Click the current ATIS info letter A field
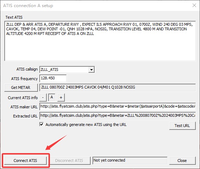 pyautogui.click(x=52, y=97)
